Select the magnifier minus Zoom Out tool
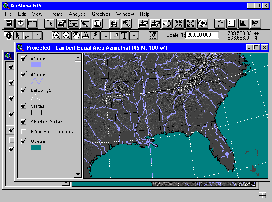The image size is (272, 202). 66,36
